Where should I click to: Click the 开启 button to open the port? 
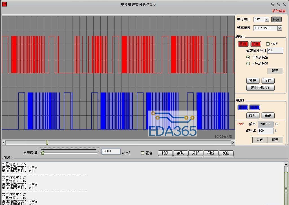click(x=276, y=19)
